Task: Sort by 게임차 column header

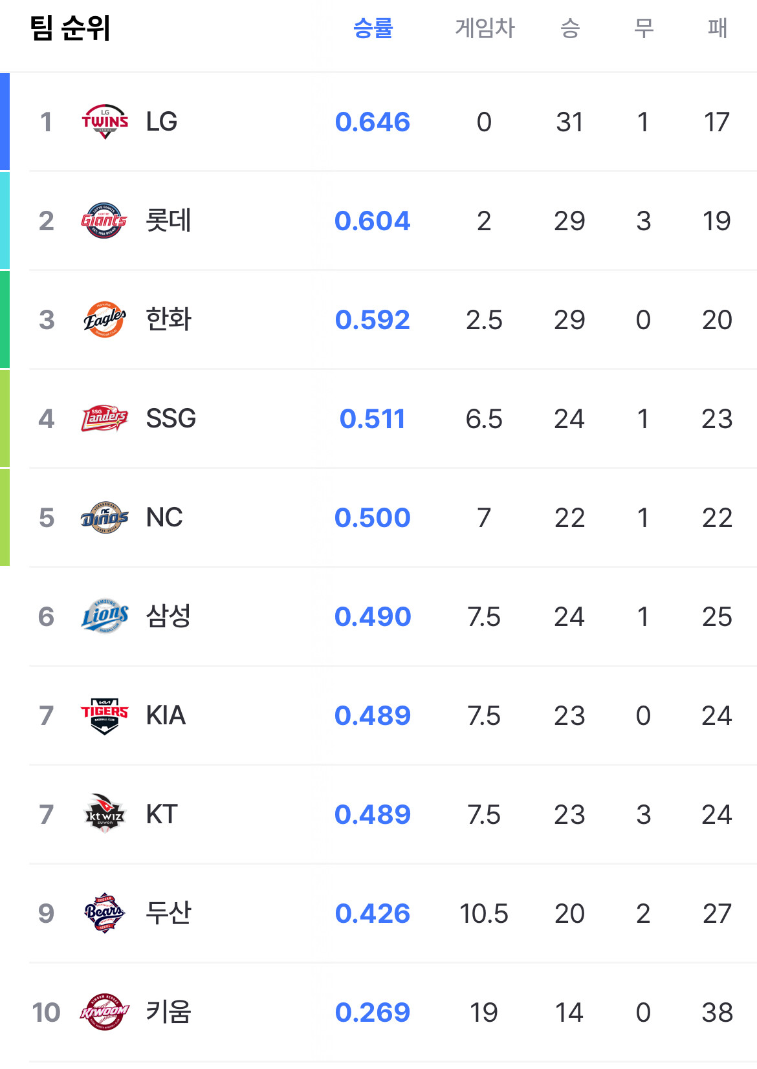Action: coord(485,28)
